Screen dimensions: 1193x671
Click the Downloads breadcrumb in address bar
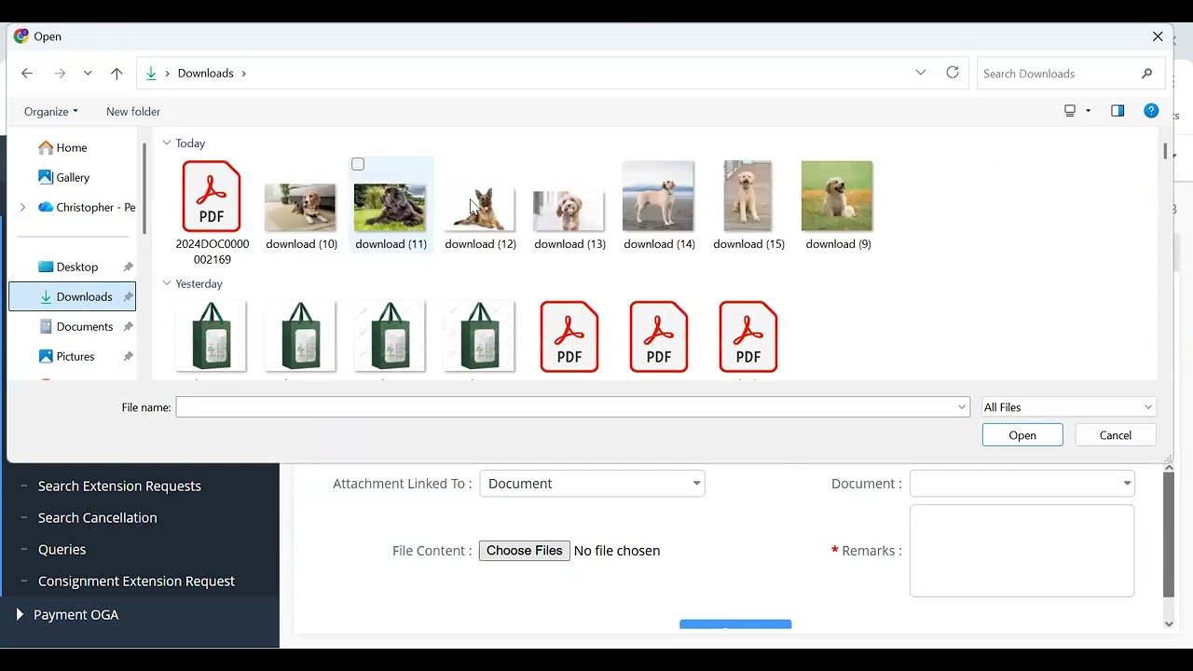point(206,74)
